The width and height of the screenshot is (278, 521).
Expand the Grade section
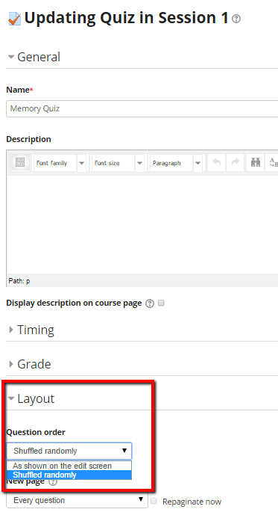tap(30, 364)
